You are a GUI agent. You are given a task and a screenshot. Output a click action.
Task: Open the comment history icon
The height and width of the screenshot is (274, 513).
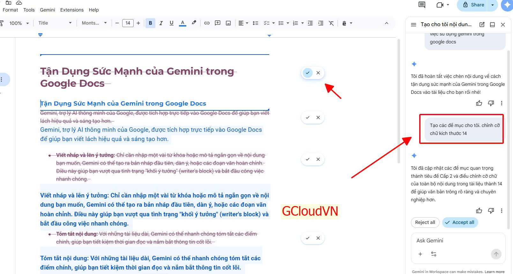point(422,5)
